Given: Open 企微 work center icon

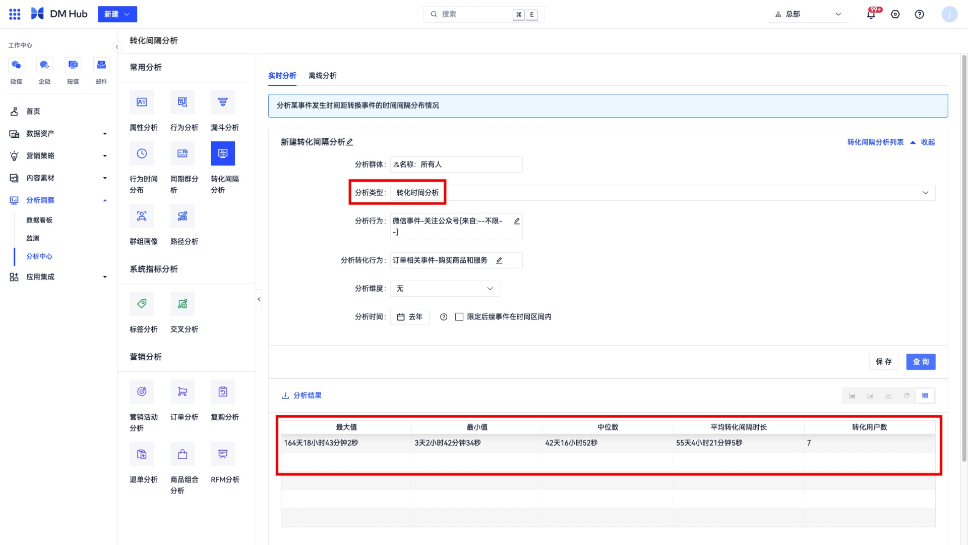Looking at the screenshot, I should (x=44, y=65).
